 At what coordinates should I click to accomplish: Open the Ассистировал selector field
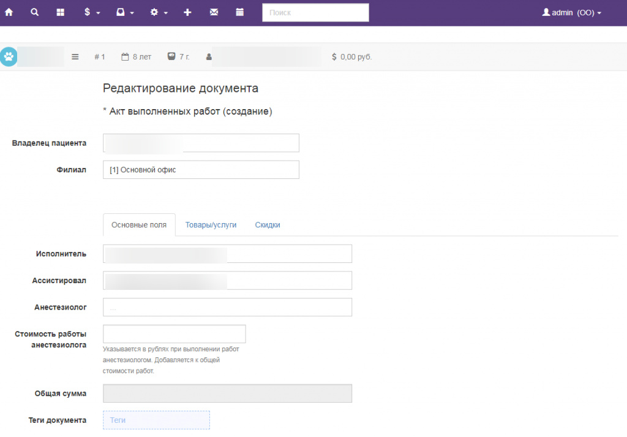coord(227,281)
